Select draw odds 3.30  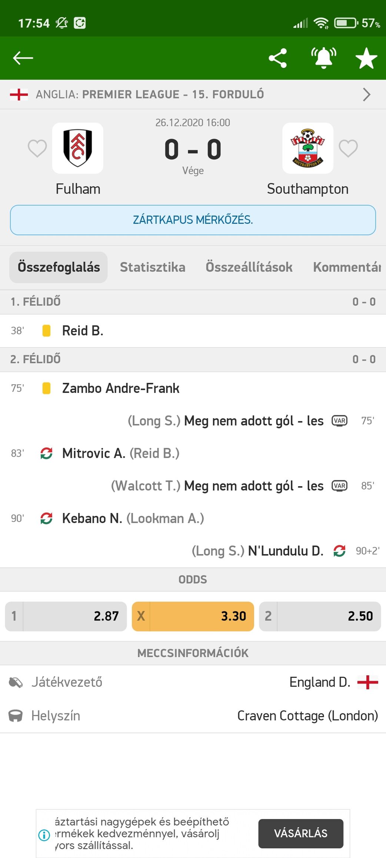click(x=193, y=616)
